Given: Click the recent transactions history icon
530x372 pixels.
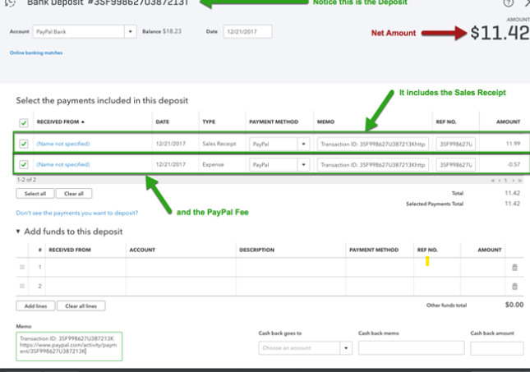Looking at the screenshot, I should pyautogui.click(x=10, y=2).
